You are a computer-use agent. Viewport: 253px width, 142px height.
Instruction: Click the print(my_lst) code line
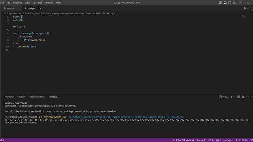coord(27,47)
